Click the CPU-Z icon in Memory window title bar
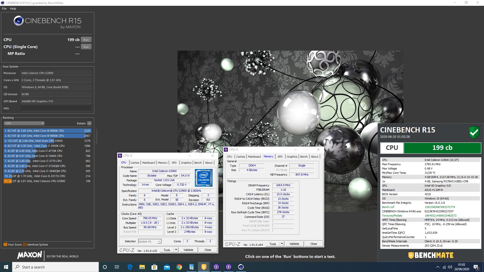The width and height of the screenshot is (484, 272). tap(226, 150)
